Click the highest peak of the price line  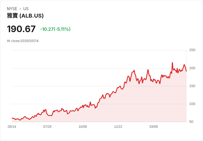pyautogui.click(x=172, y=63)
